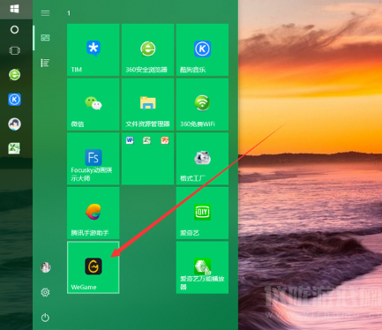Screen dimensions: 382x330
Task: Open the Word icon in the tile folder
Action: 130,140
